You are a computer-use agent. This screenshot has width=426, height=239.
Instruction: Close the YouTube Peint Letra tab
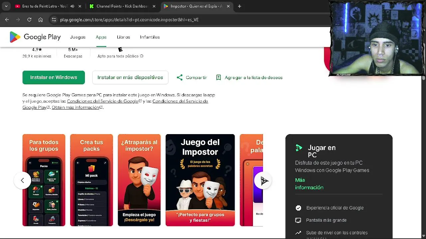(x=80, y=6)
